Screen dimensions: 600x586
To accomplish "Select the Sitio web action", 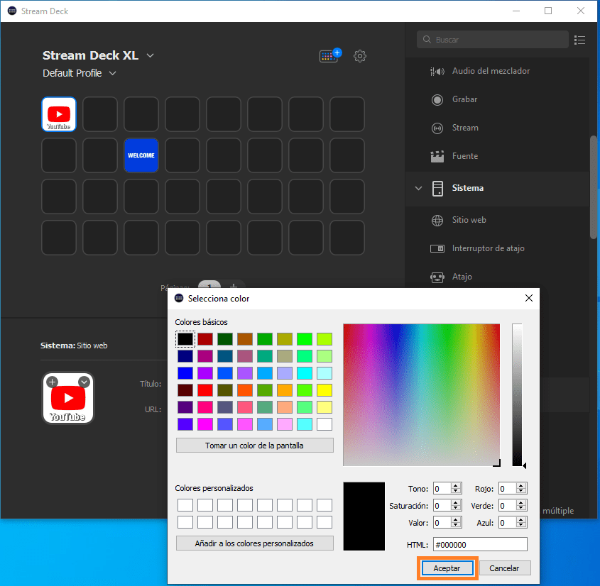I will 469,220.
